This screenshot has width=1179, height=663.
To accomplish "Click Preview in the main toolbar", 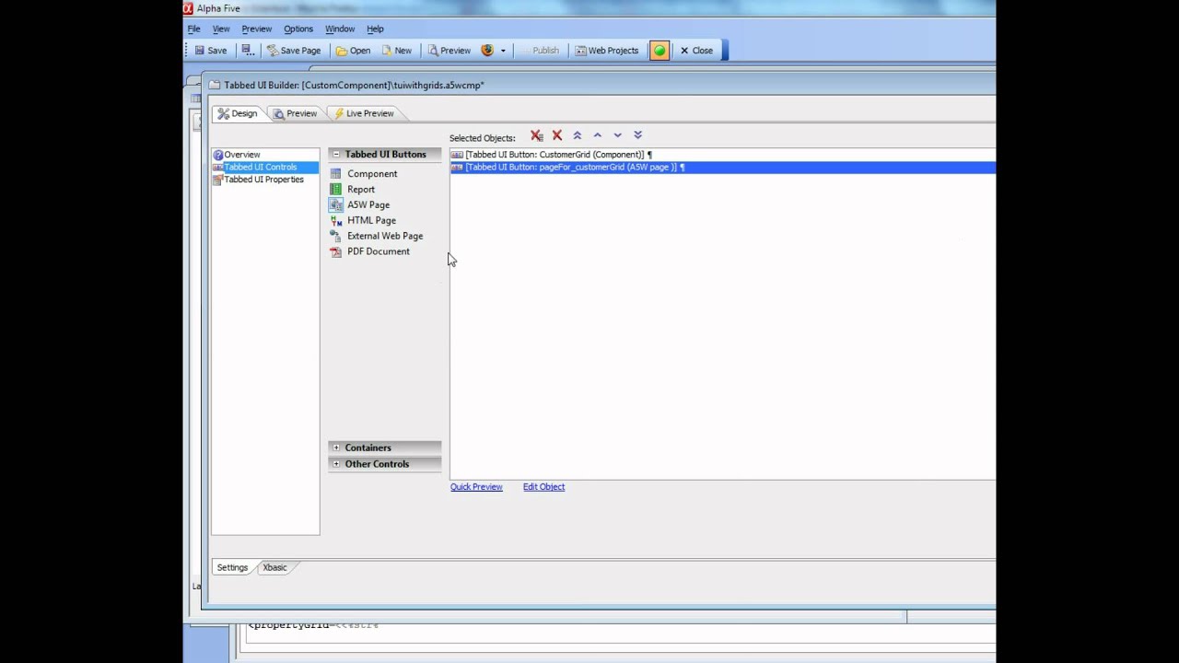I will tap(449, 51).
